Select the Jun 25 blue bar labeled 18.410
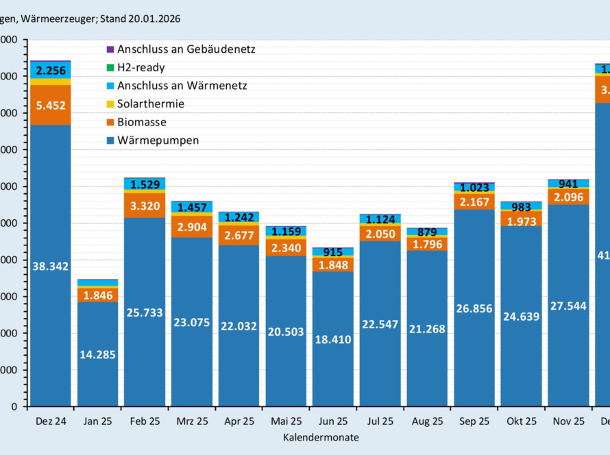 (332, 339)
